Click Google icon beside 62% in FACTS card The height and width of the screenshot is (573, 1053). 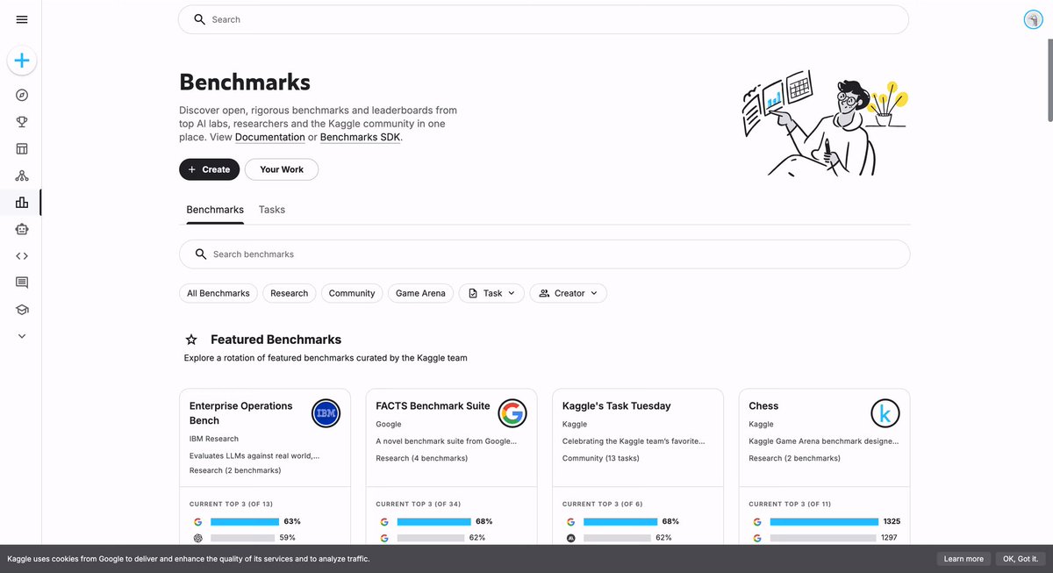pyautogui.click(x=384, y=538)
